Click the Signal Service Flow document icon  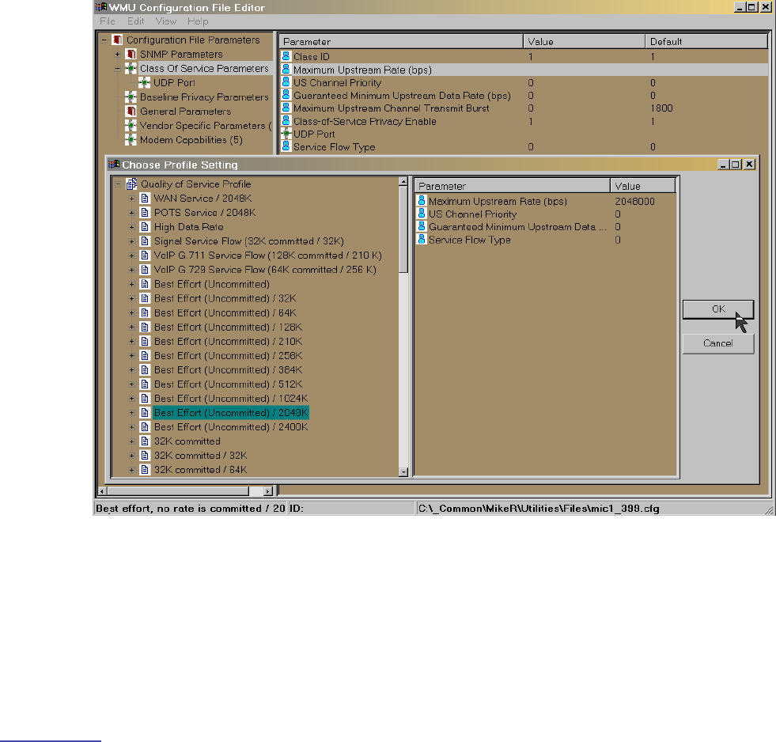tap(145, 241)
